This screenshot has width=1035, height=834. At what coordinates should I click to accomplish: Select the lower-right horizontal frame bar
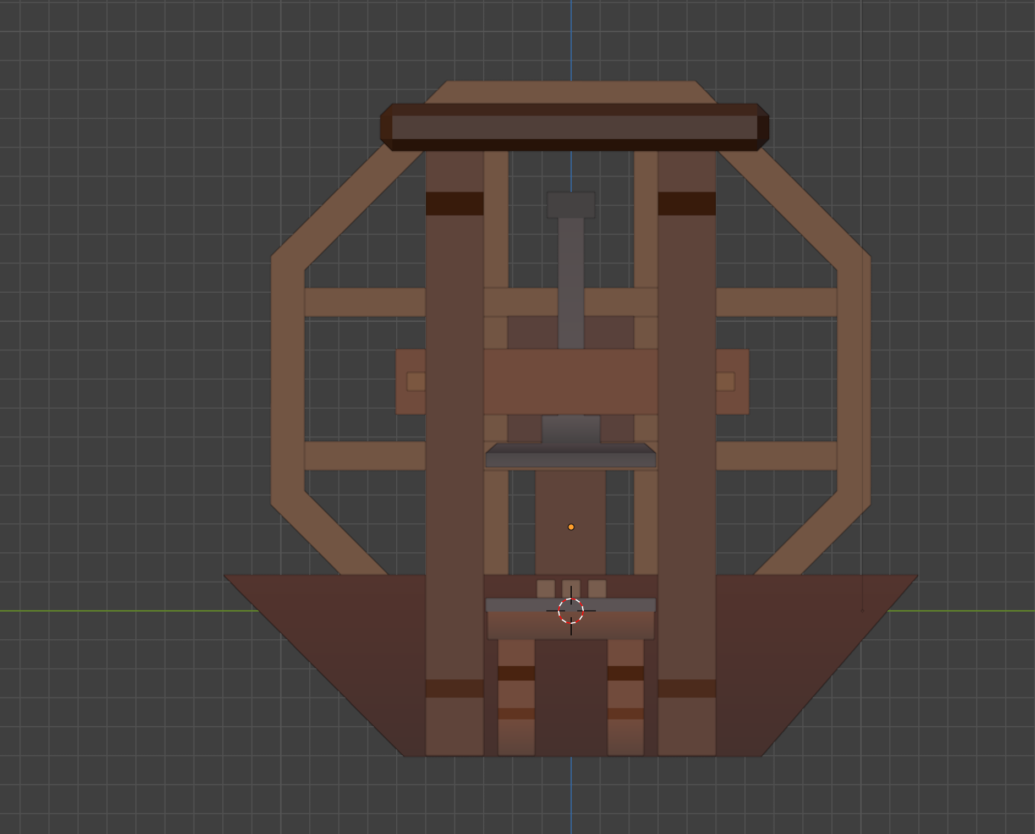776,456
